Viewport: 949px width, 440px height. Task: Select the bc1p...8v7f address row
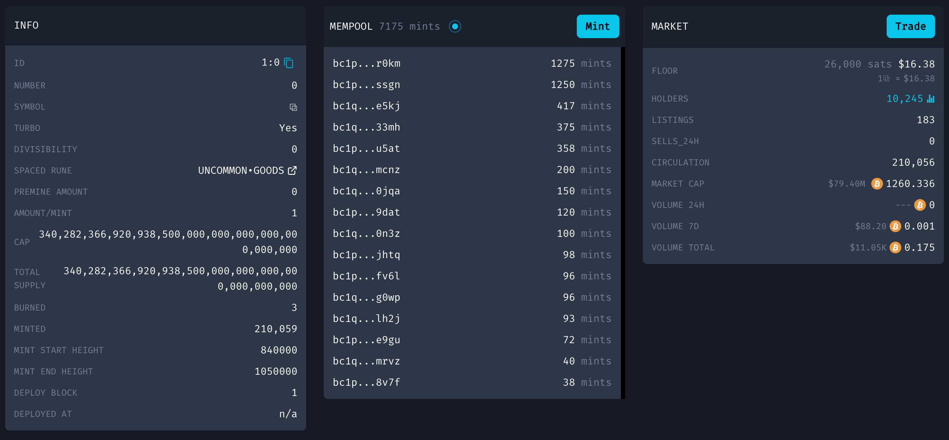(x=366, y=382)
